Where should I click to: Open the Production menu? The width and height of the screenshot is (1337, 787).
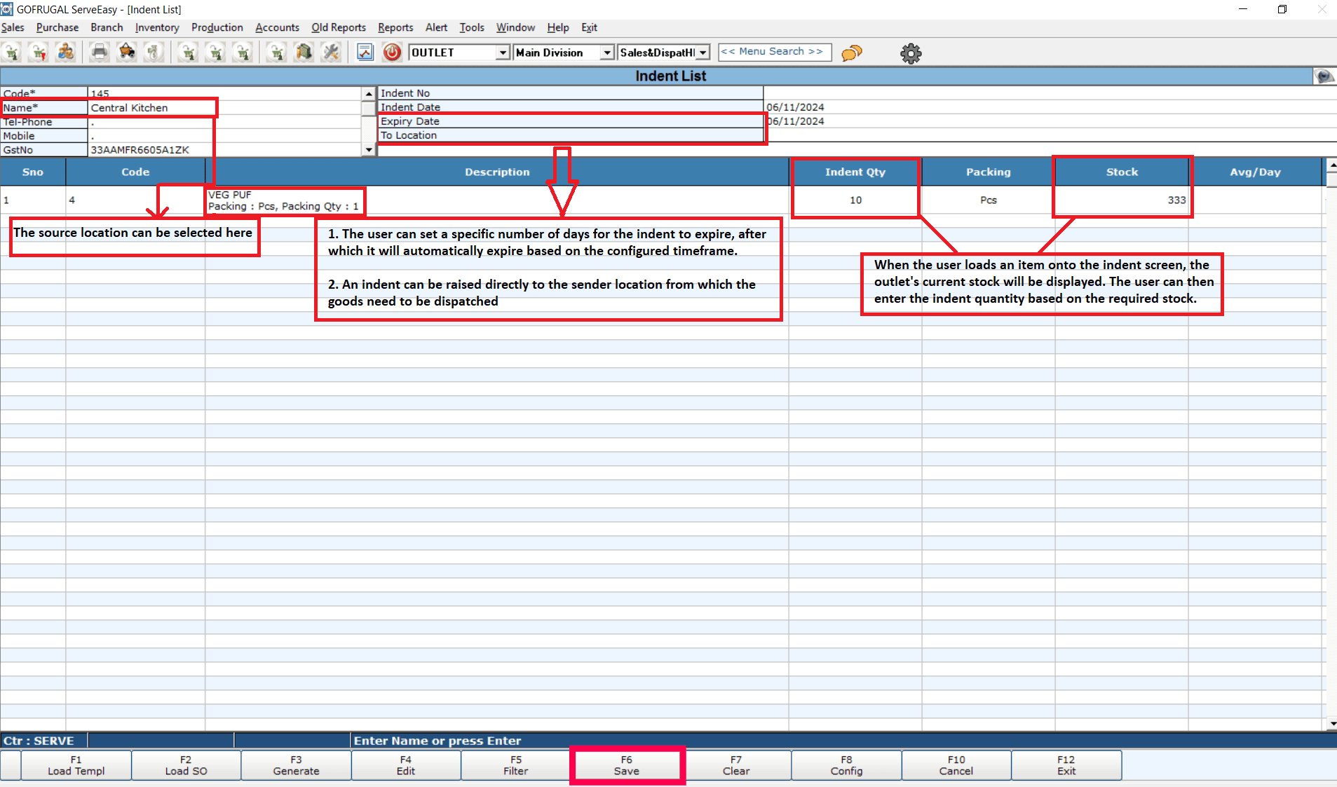point(217,27)
